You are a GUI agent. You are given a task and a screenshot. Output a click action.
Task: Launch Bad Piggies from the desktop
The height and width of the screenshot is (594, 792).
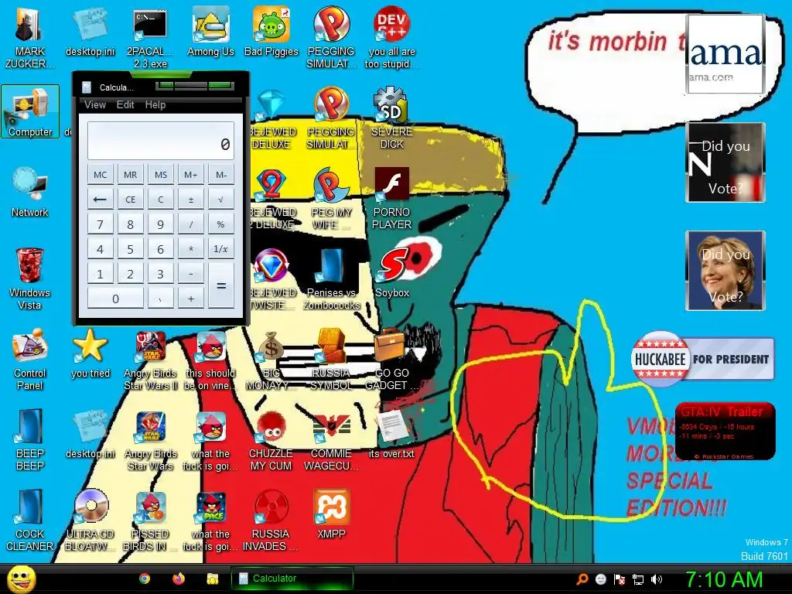(x=271, y=31)
